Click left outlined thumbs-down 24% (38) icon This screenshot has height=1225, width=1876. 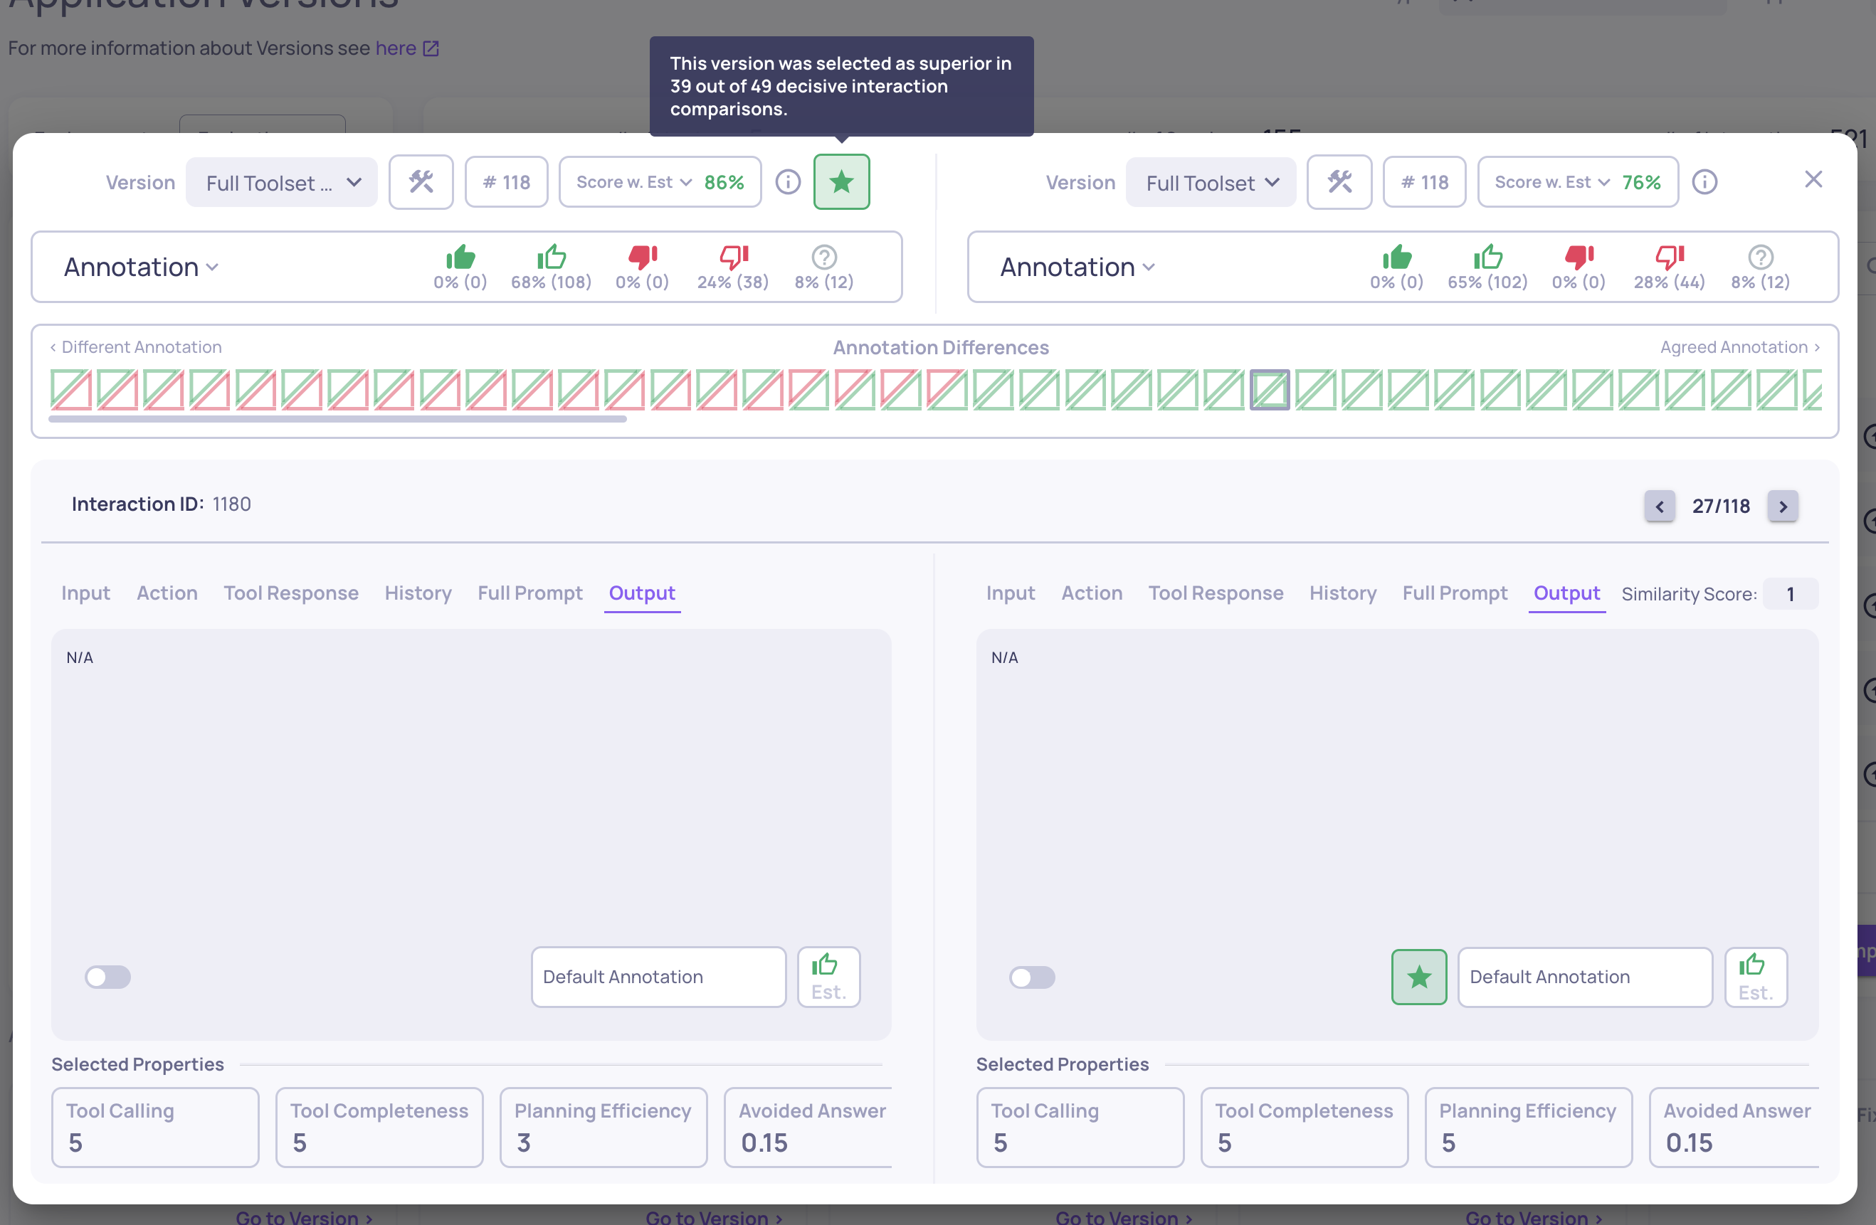tap(733, 257)
